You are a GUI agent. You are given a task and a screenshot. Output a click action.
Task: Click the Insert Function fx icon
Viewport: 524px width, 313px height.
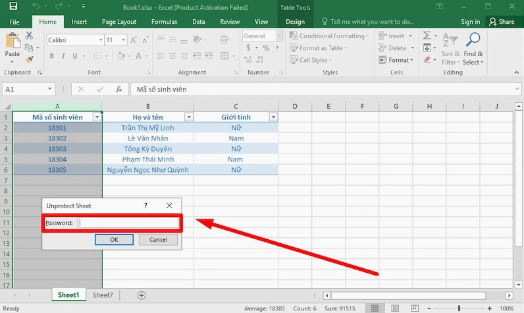click(x=118, y=89)
